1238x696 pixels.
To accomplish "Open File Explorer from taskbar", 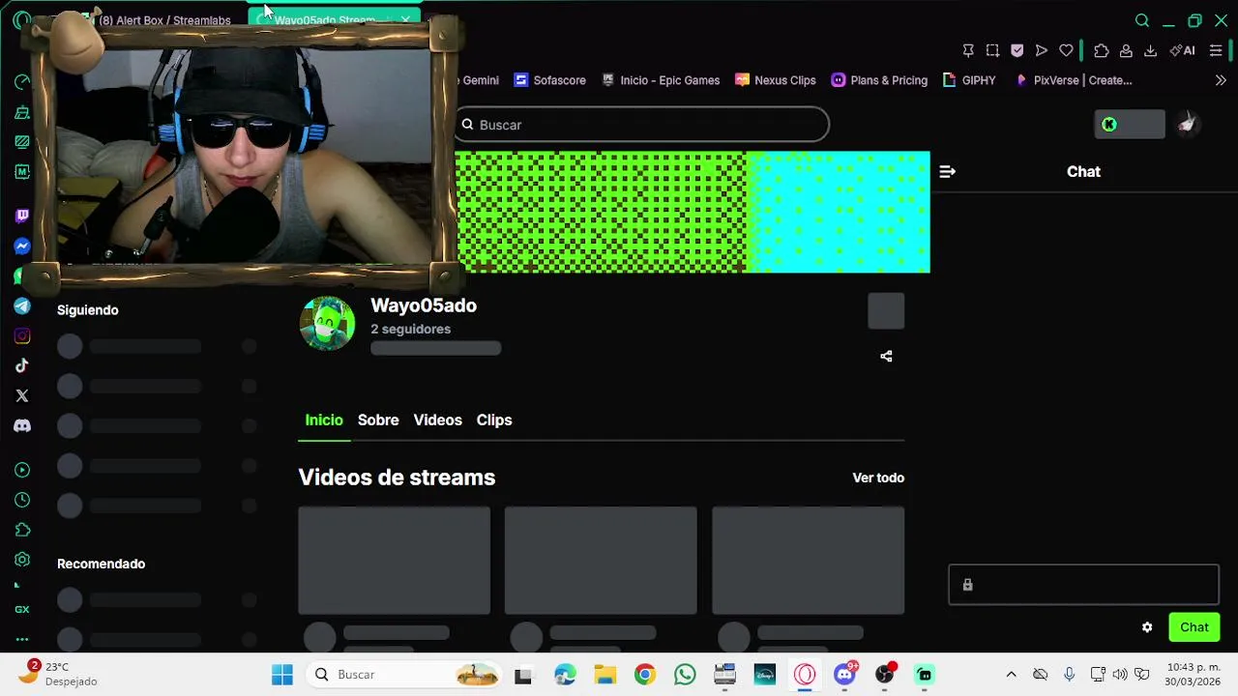I will 604,675.
